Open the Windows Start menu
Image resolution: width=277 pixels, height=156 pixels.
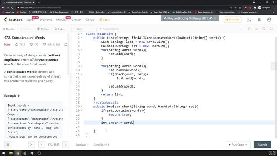click(x=3, y=153)
